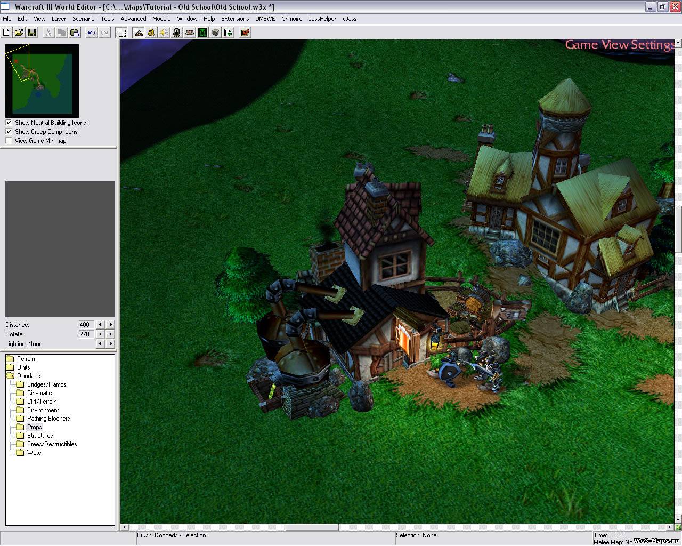Collapse the Doodads folder in the tree

coord(10,376)
